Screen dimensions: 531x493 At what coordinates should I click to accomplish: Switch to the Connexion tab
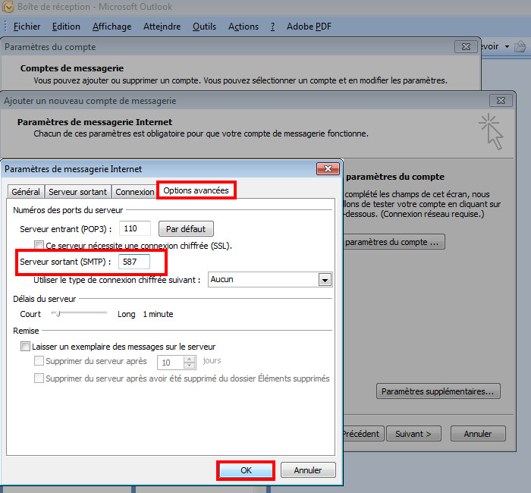pyautogui.click(x=135, y=192)
